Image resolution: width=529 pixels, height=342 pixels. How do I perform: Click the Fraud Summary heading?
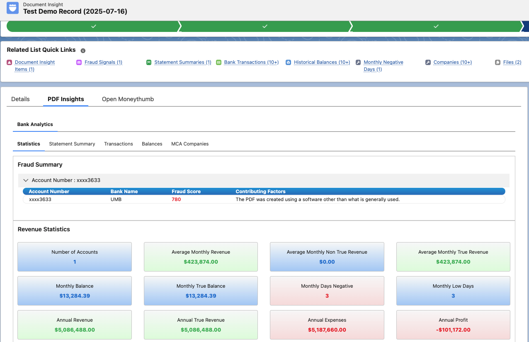pyautogui.click(x=40, y=165)
